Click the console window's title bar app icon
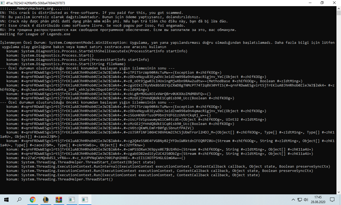Image resolution: width=341 pixels, height=205 pixels. [x=3, y=3]
